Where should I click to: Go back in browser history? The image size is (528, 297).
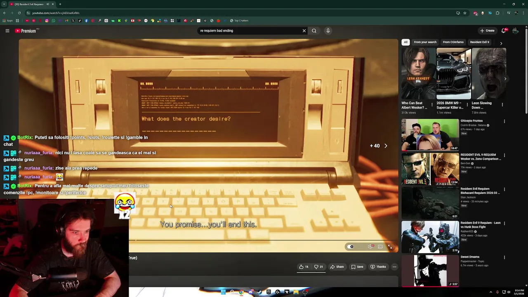click(x=5, y=13)
